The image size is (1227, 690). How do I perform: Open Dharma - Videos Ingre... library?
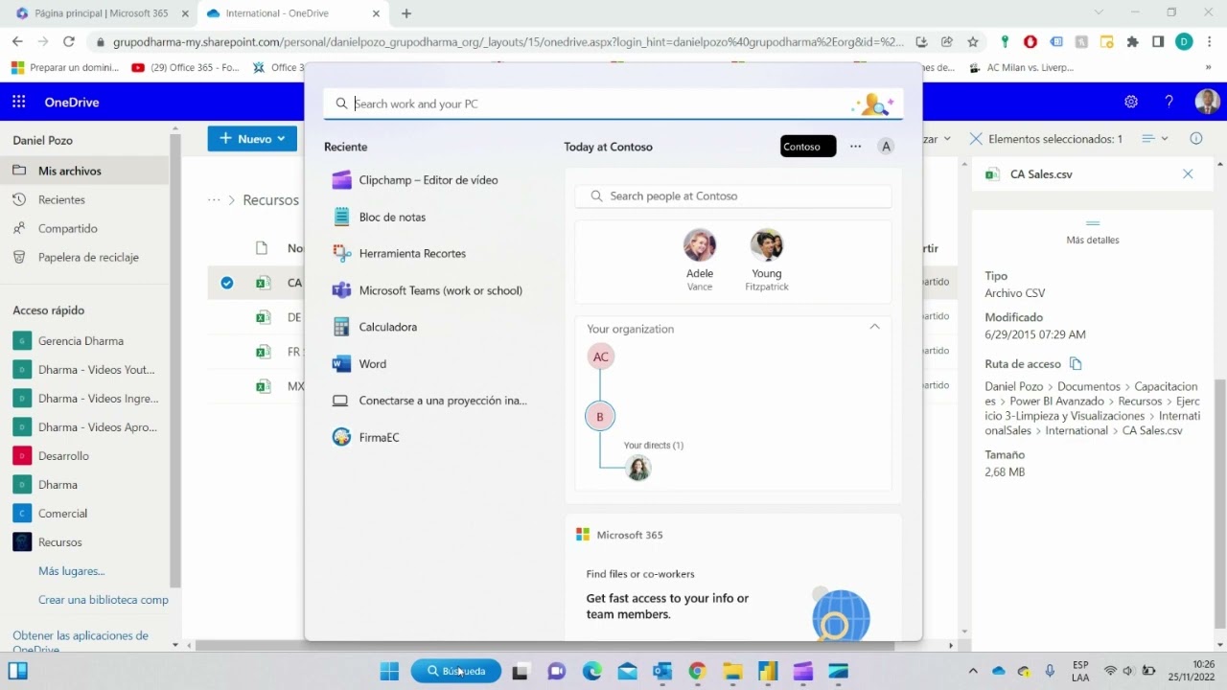(x=84, y=399)
